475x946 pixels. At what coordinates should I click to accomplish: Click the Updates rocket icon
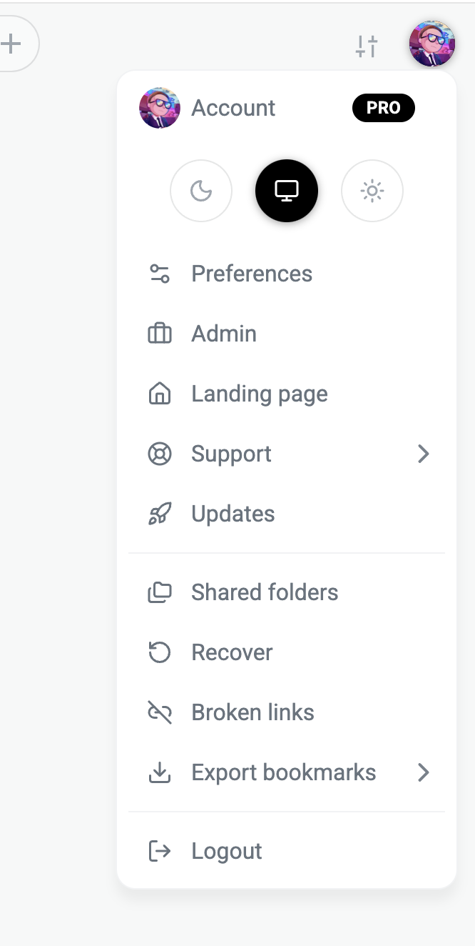(x=160, y=514)
